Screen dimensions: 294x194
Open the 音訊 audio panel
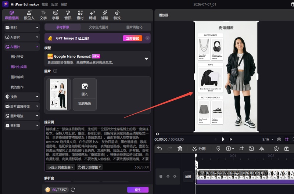coord(68,15)
